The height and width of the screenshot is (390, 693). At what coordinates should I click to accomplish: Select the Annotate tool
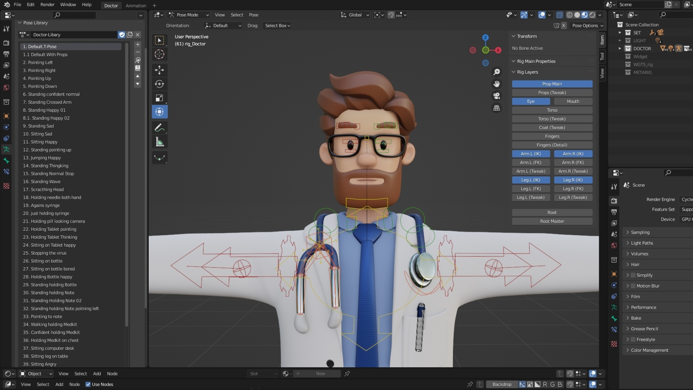(x=159, y=127)
